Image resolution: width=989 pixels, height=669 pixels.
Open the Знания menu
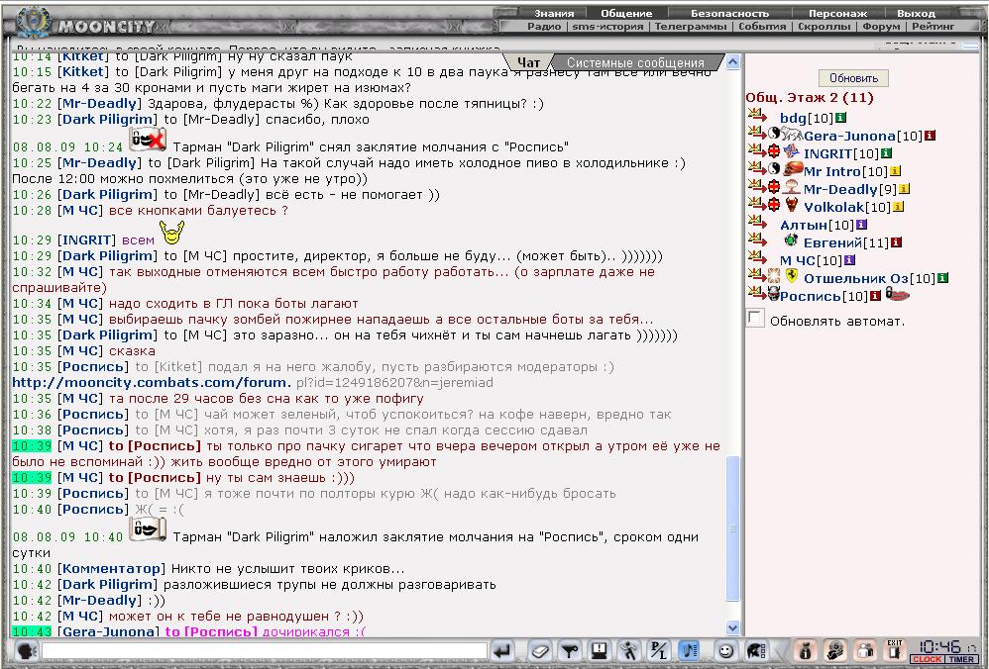554,13
